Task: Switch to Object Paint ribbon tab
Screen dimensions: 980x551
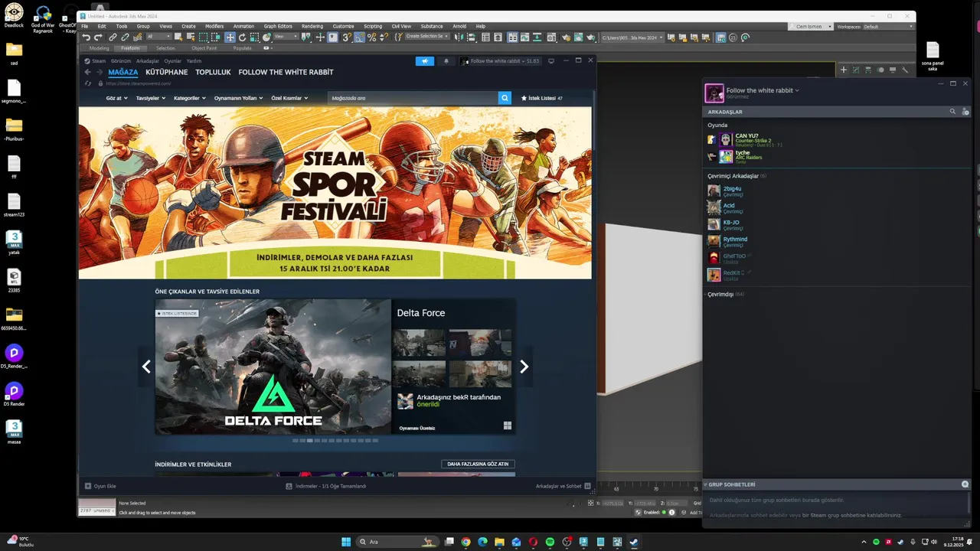Action: click(204, 48)
